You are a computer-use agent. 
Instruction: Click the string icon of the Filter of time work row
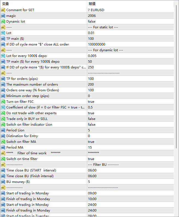pos(3,153)
